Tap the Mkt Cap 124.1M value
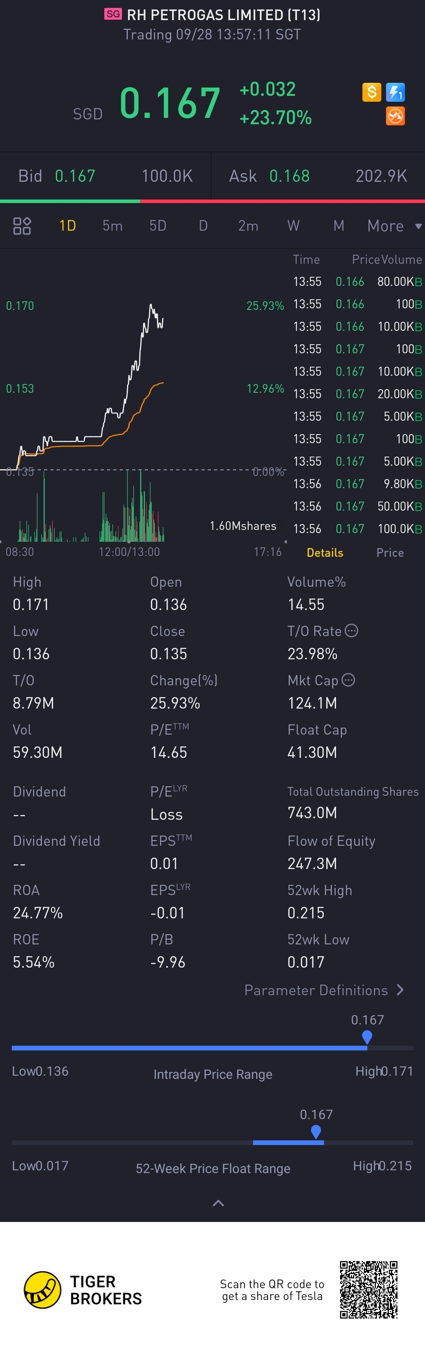 point(312,703)
